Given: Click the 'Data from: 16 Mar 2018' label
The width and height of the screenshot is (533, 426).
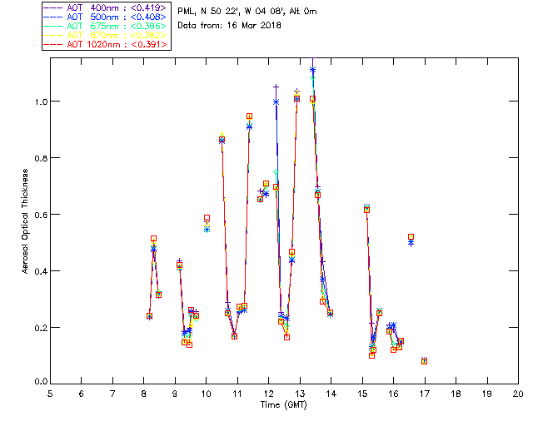Looking at the screenshot, I should click(x=230, y=25).
